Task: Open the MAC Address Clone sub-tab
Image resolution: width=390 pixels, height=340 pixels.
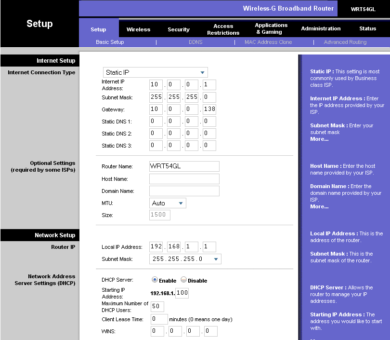Action: tap(268, 42)
